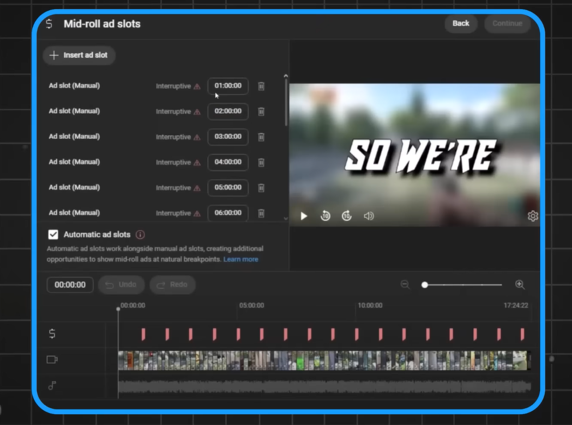Click the Redo button
Screen dimensions: 572x425
(x=172, y=285)
